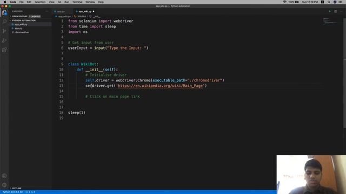Open the Wi-Fi status menu
Screen dimensions: 346x194
(284, 2)
